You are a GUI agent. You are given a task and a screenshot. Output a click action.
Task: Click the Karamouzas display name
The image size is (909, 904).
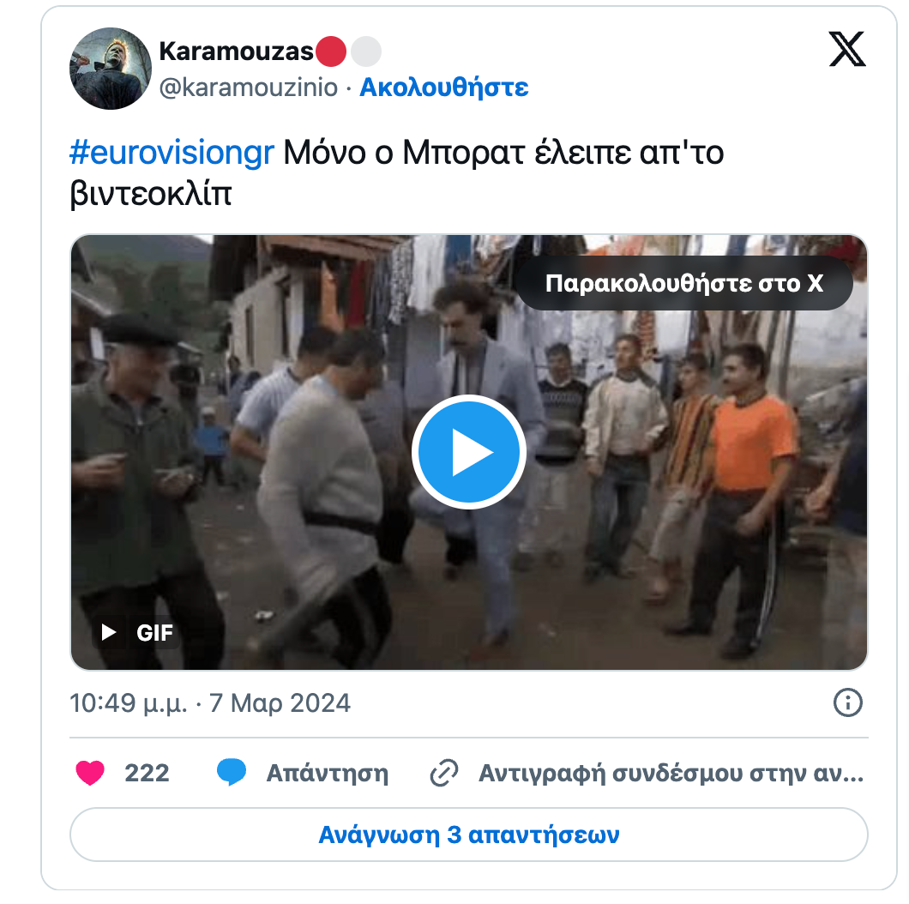click(x=236, y=51)
